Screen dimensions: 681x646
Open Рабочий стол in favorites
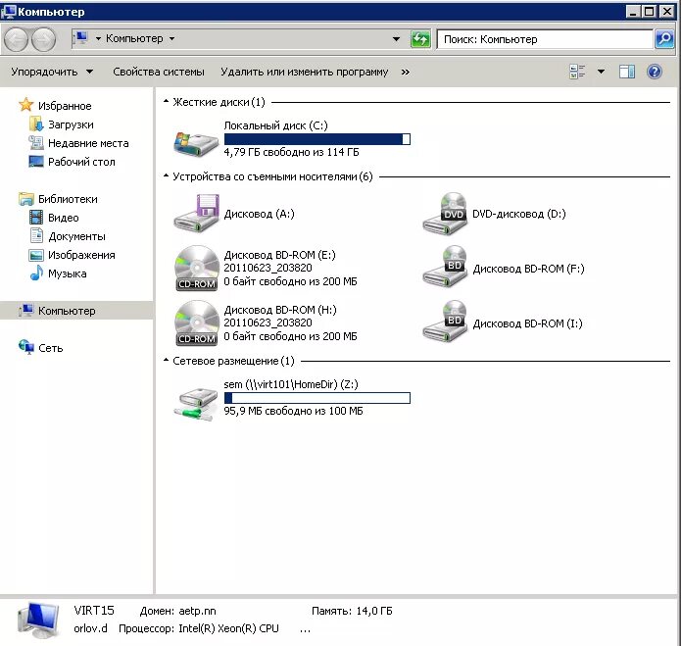[81, 162]
